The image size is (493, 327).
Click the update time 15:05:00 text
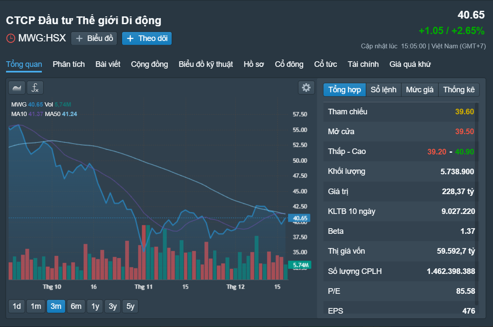tap(414, 46)
